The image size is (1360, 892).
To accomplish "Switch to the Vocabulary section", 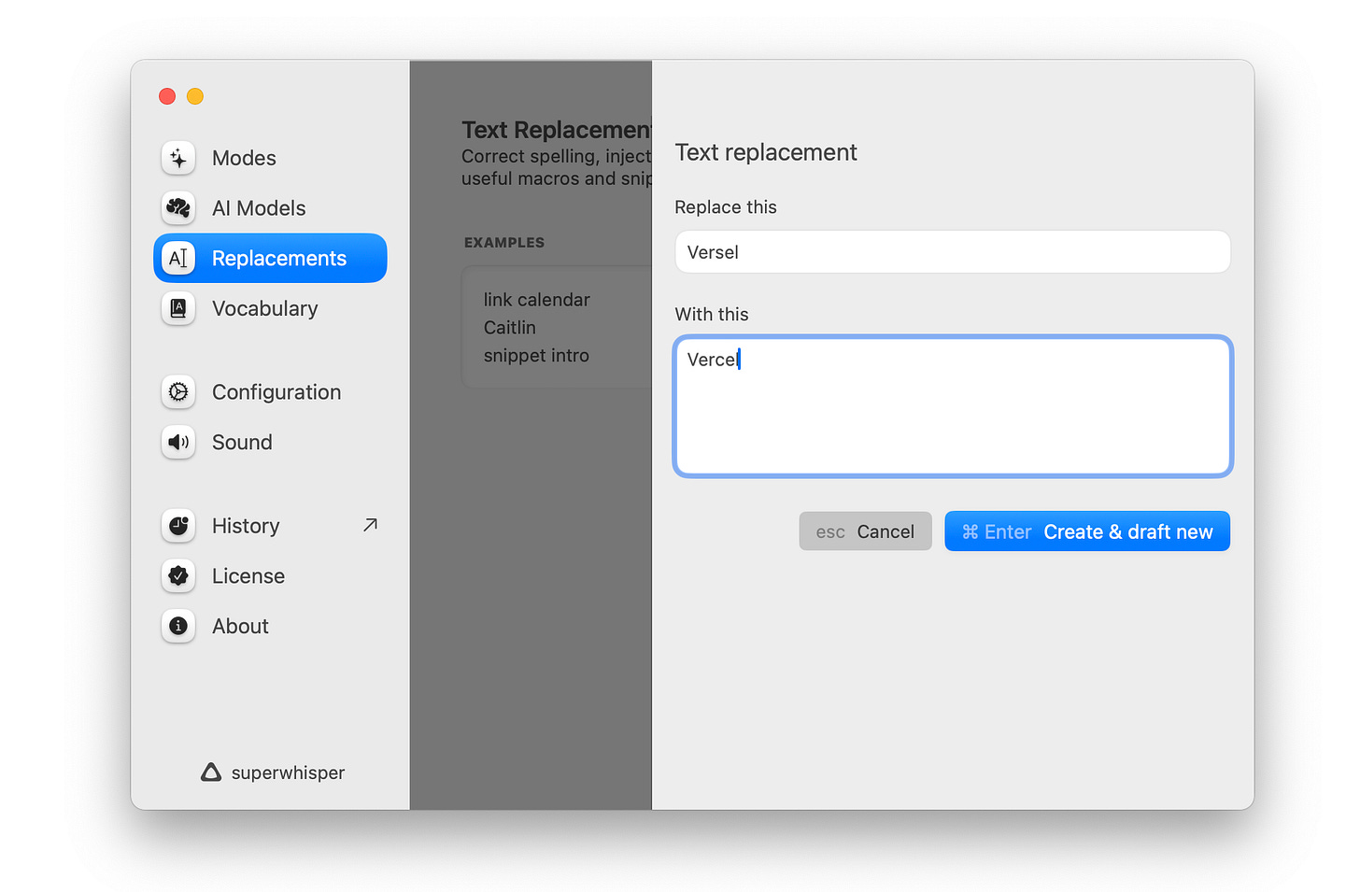I will point(265,308).
